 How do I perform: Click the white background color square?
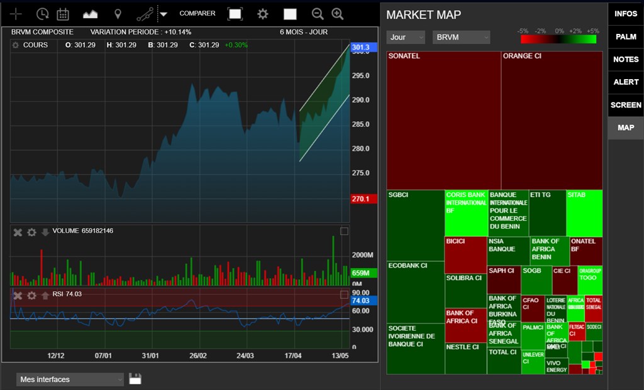click(x=290, y=14)
